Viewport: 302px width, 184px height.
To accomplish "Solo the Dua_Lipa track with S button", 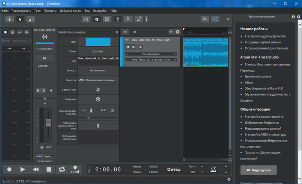I will tap(133, 47).
